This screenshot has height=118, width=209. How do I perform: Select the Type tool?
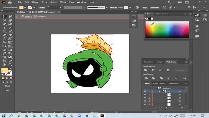pyautogui.click(x=4, y=28)
